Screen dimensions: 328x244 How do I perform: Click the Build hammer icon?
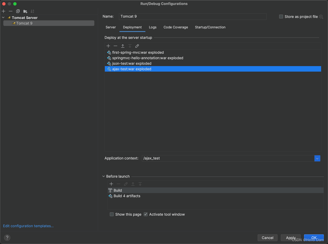click(110, 190)
